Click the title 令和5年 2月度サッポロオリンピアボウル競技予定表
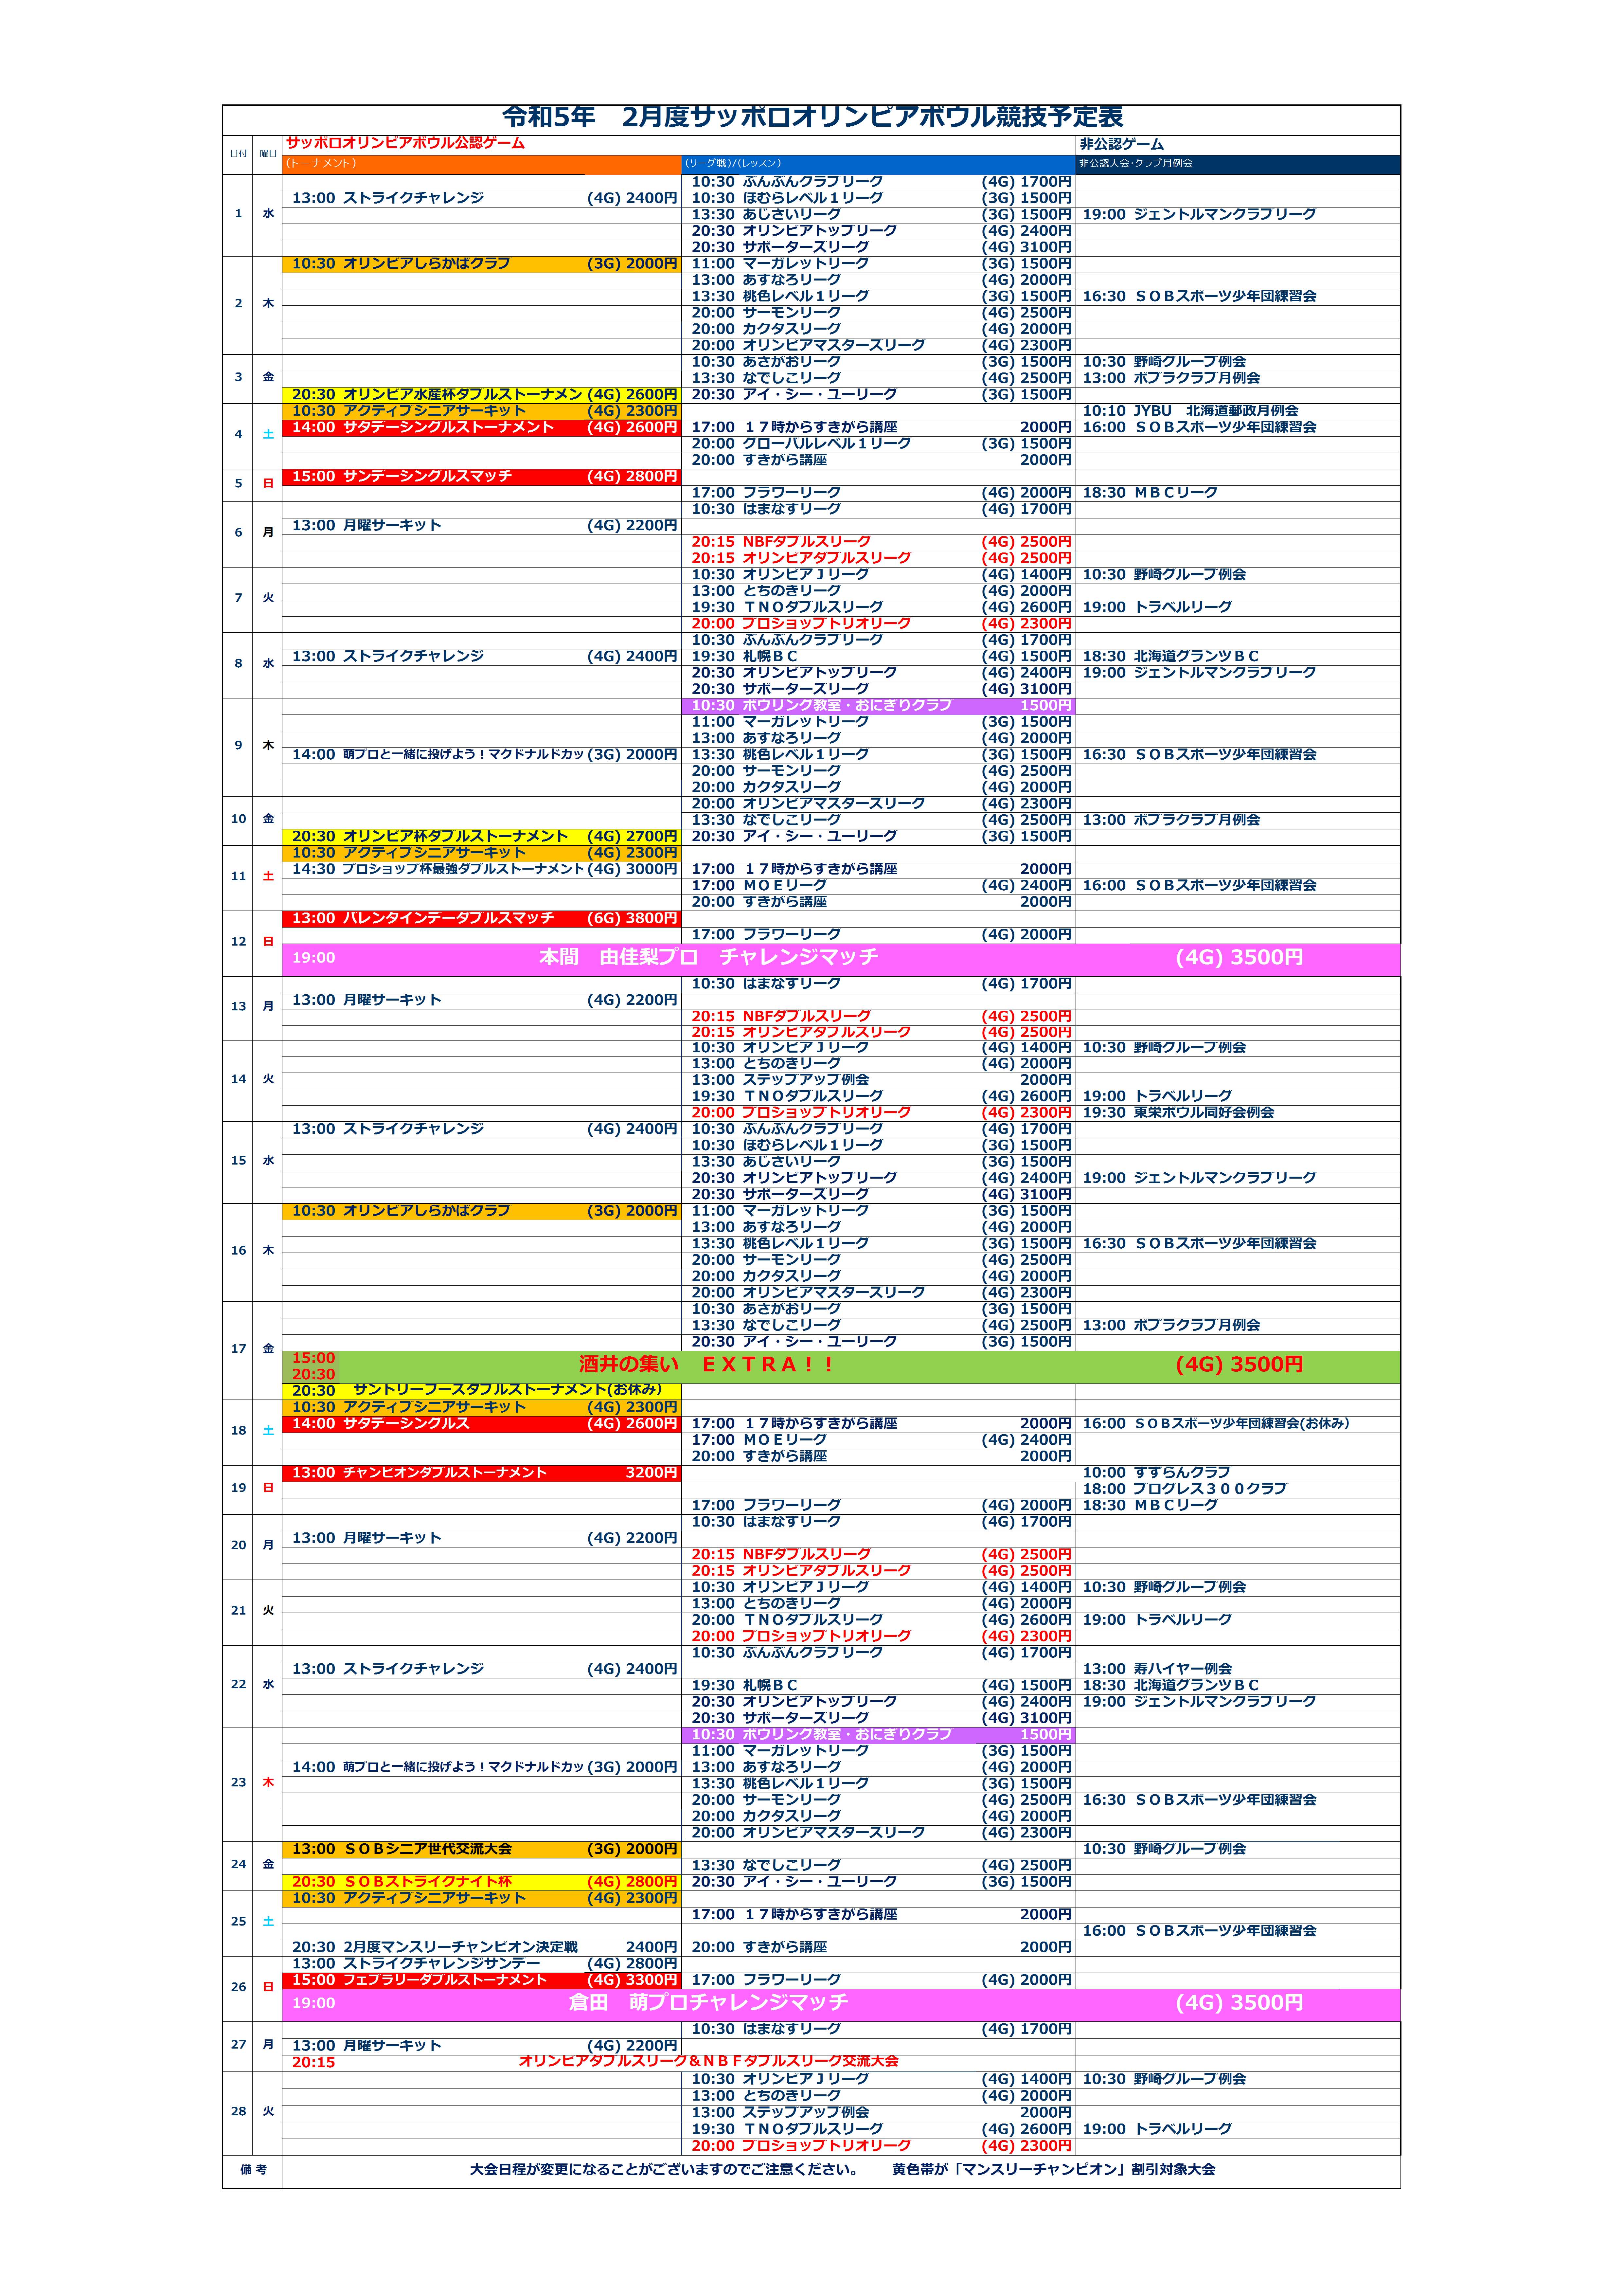The height and width of the screenshot is (2296, 1623). (812, 117)
